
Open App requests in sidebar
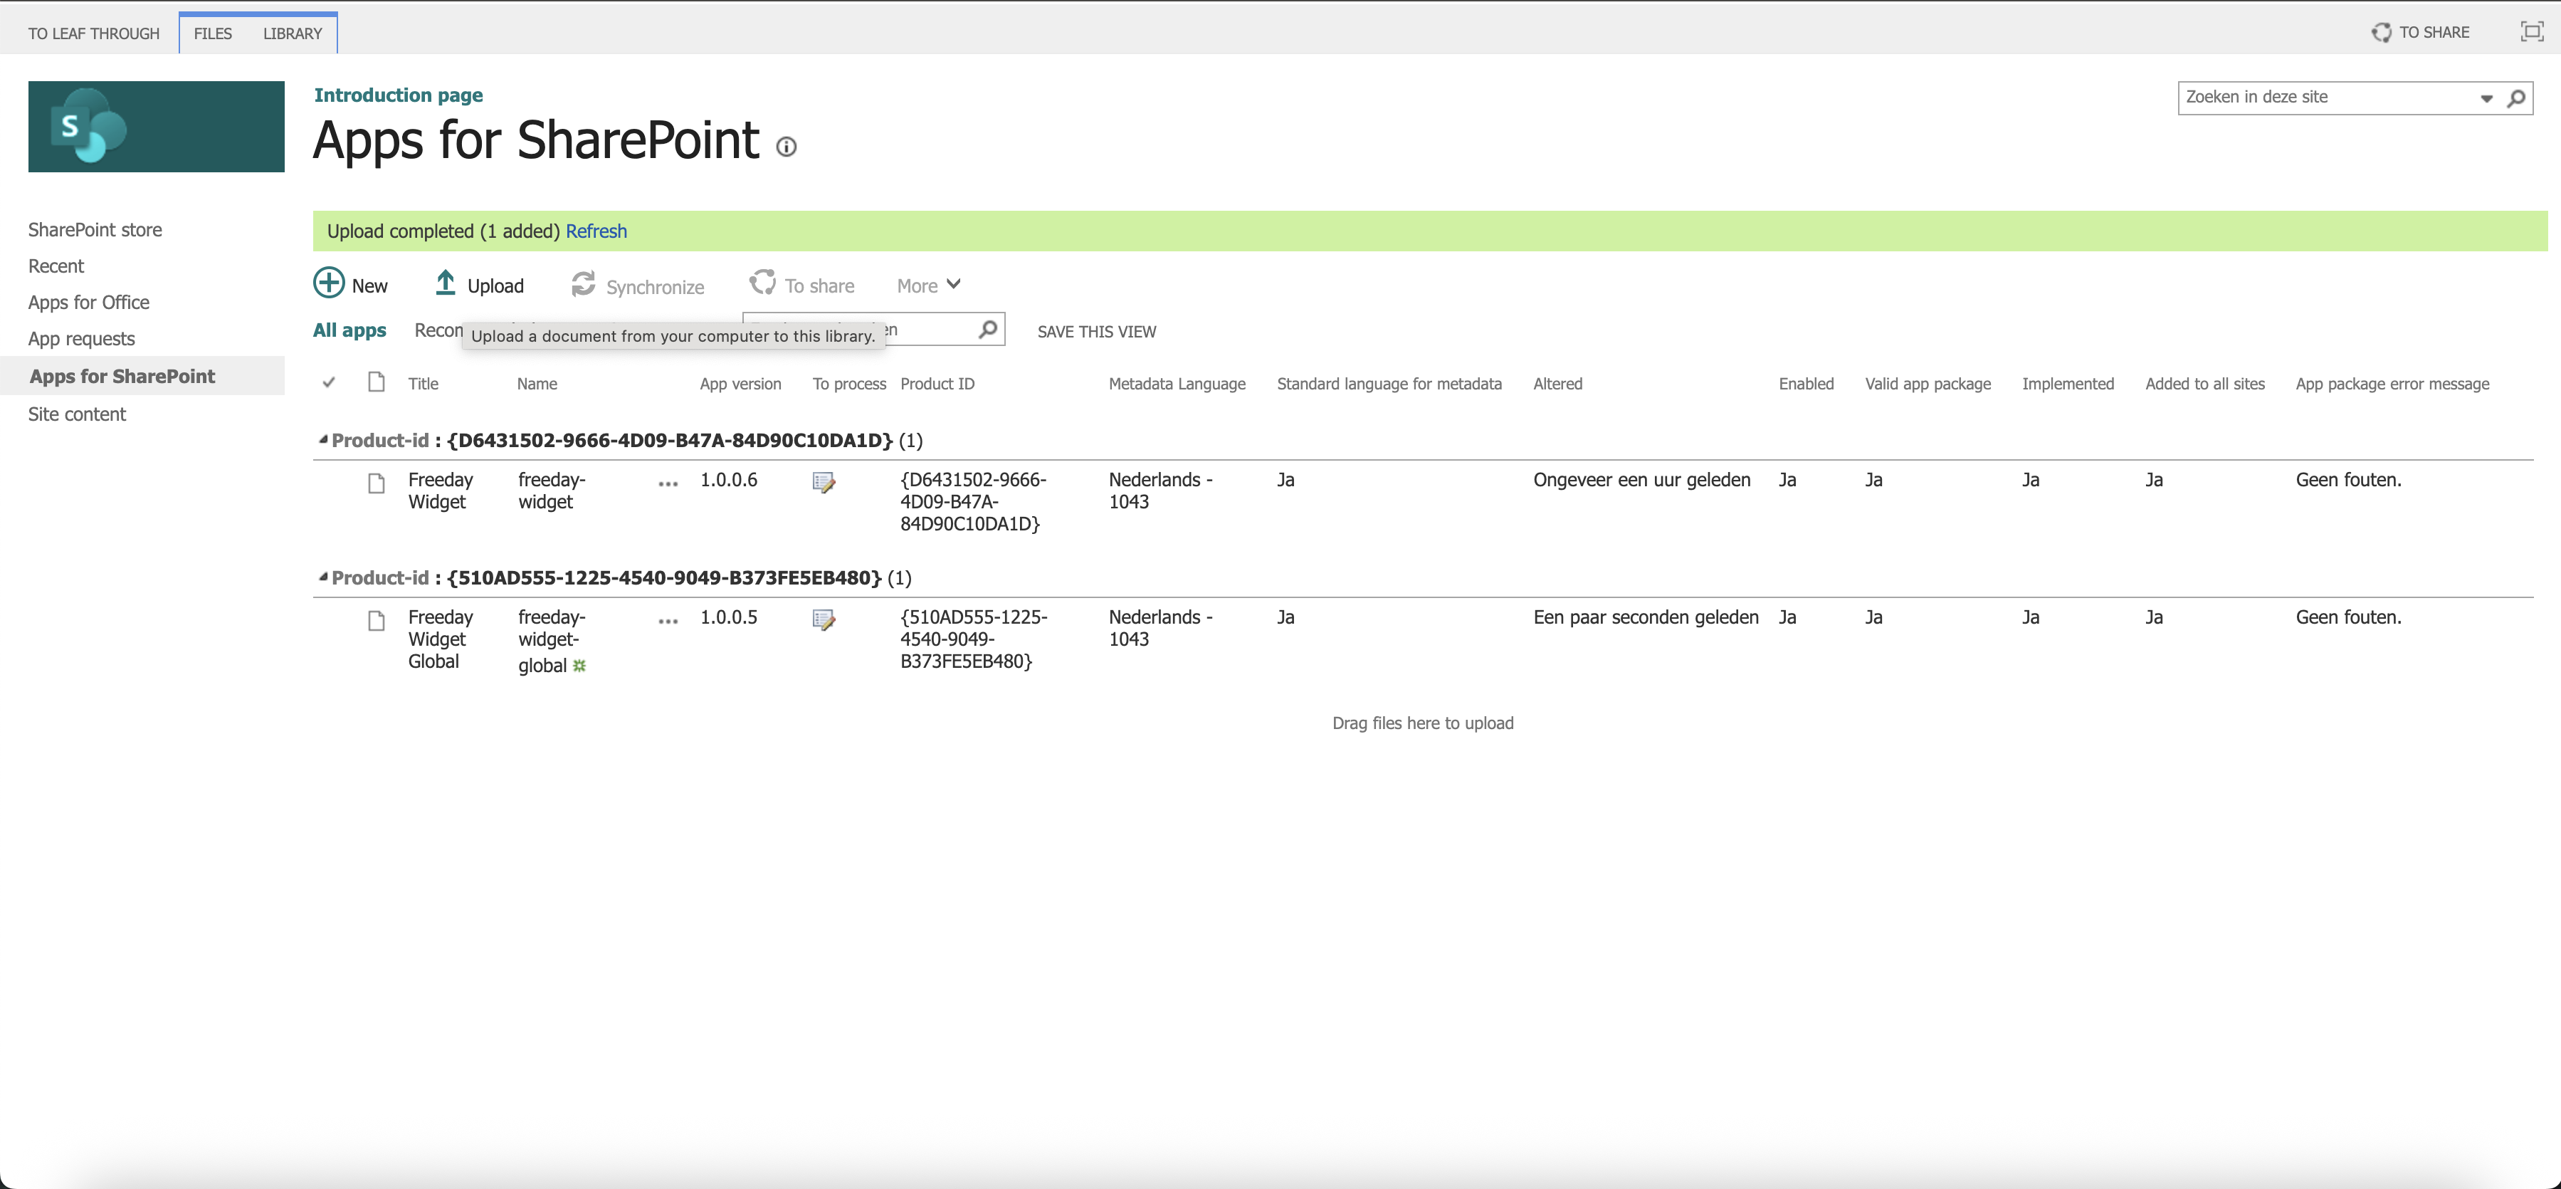(82, 338)
